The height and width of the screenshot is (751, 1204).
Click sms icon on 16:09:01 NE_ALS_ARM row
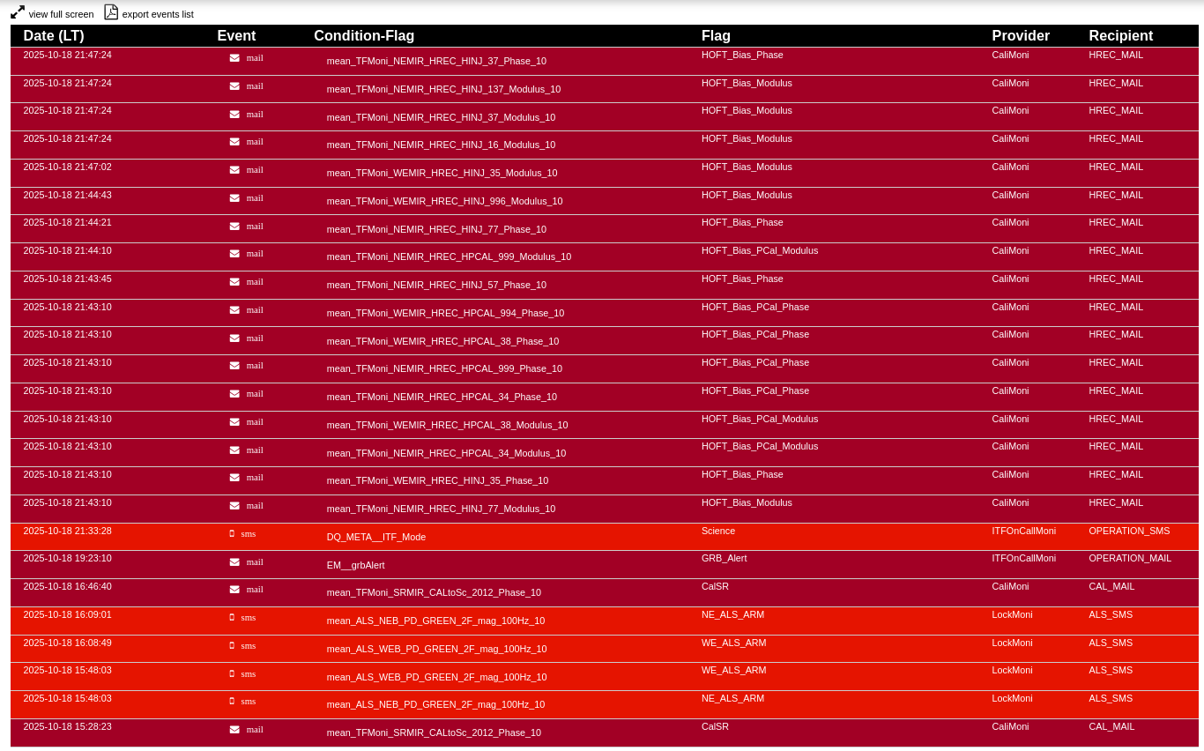tap(232, 617)
